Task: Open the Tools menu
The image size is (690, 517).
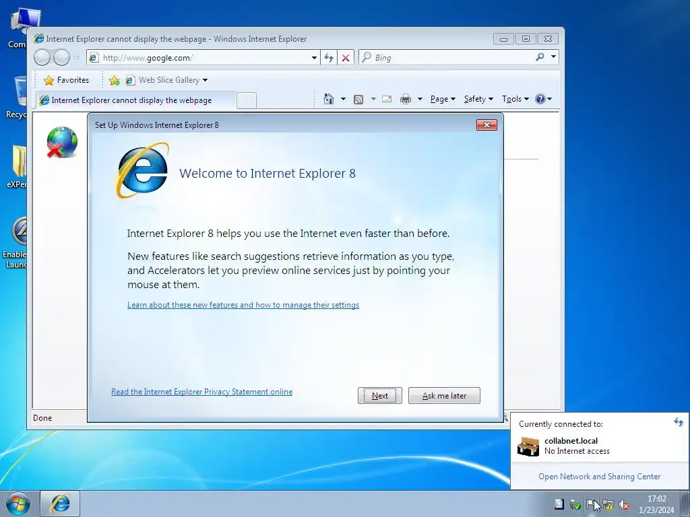Action: point(515,99)
